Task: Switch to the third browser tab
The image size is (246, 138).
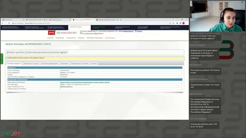Action: pyautogui.click(x=60, y=20)
